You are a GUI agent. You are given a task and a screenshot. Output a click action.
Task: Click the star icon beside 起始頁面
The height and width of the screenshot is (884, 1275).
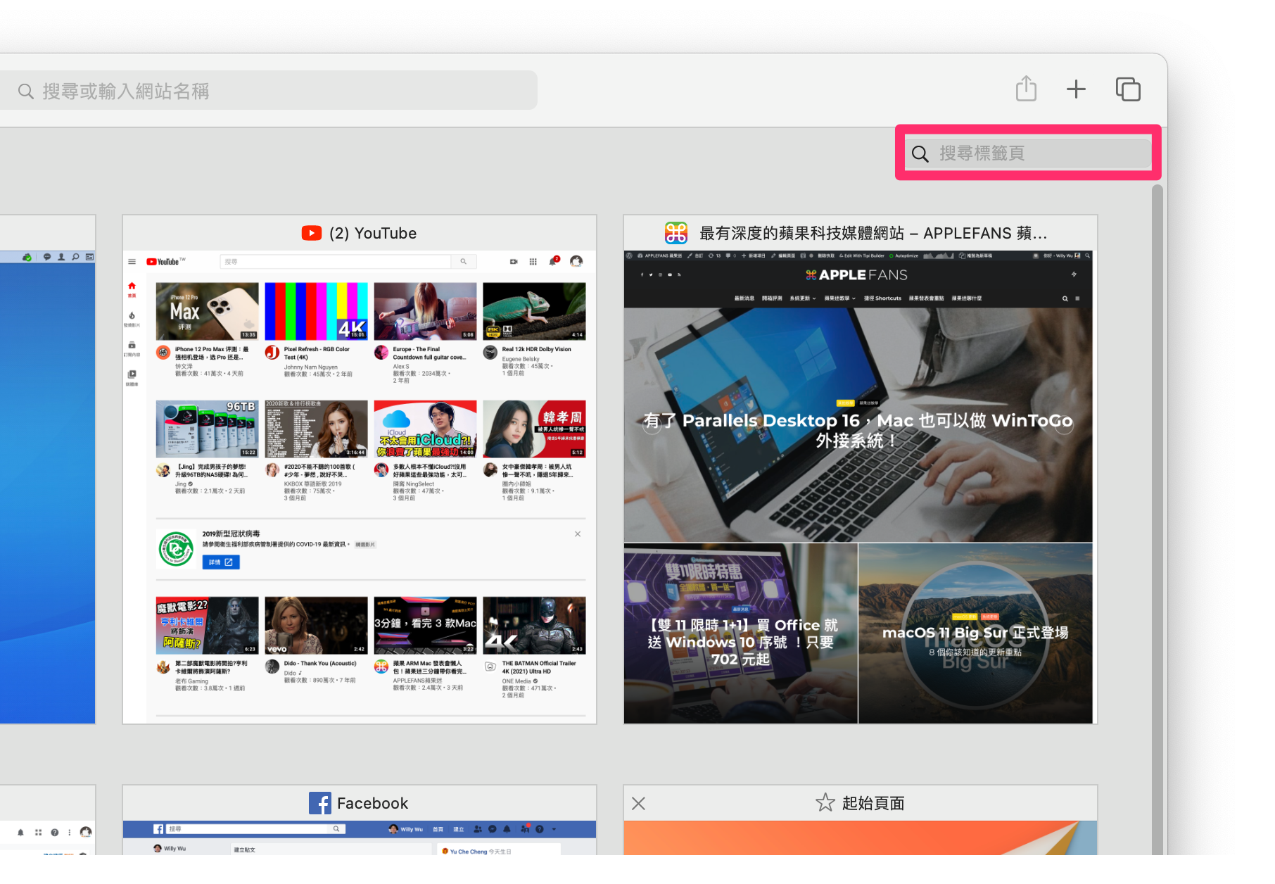point(825,802)
